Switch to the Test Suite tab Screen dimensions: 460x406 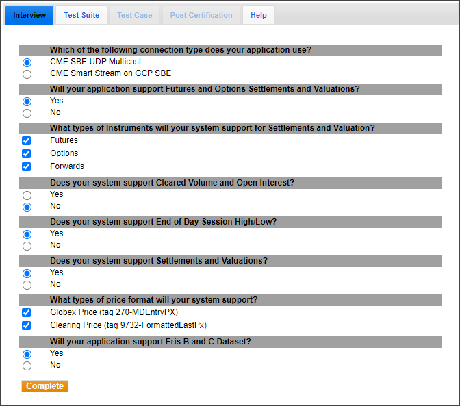[81, 15]
